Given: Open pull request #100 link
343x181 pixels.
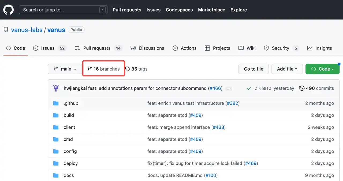Looking at the screenshot, I should [x=211, y=175].
